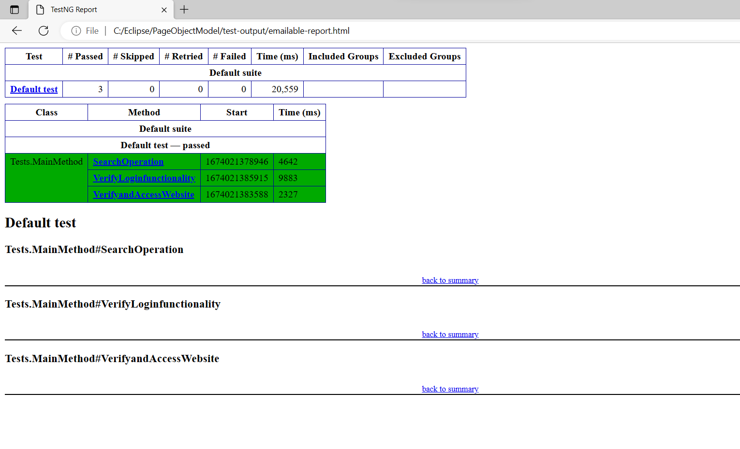Close the TestNG Report tab
This screenshot has width=740, height=449.
[x=164, y=10]
